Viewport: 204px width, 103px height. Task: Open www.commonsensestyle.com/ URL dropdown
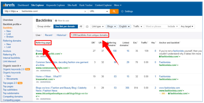[69, 68]
